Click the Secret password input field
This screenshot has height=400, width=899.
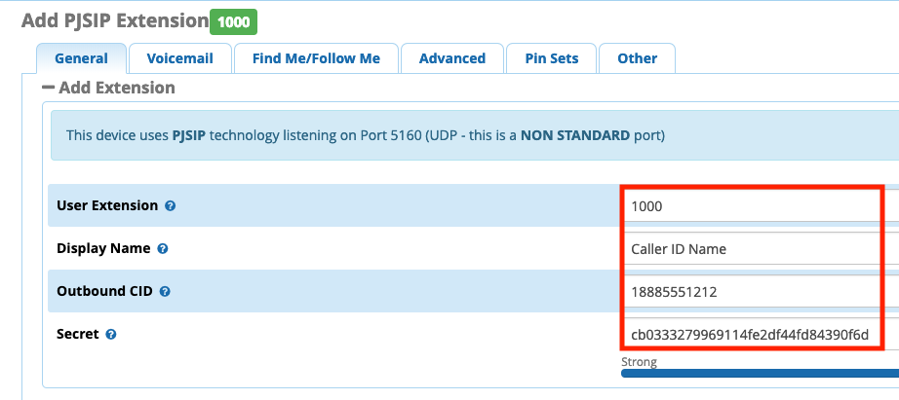[x=761, y=334]
